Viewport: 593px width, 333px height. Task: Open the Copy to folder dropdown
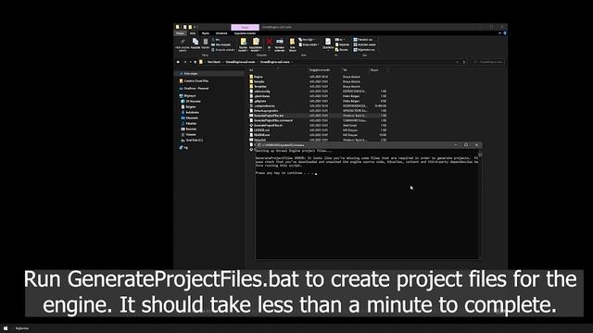click(256, 44)
